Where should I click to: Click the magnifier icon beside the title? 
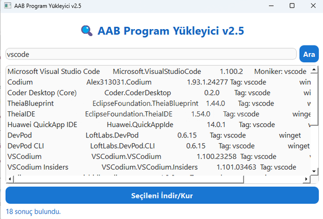point(87,31)
